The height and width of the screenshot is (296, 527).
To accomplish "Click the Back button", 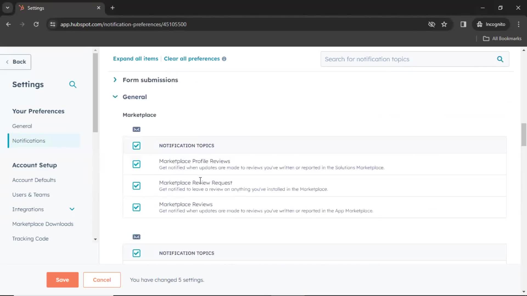I will click(16, 62).
